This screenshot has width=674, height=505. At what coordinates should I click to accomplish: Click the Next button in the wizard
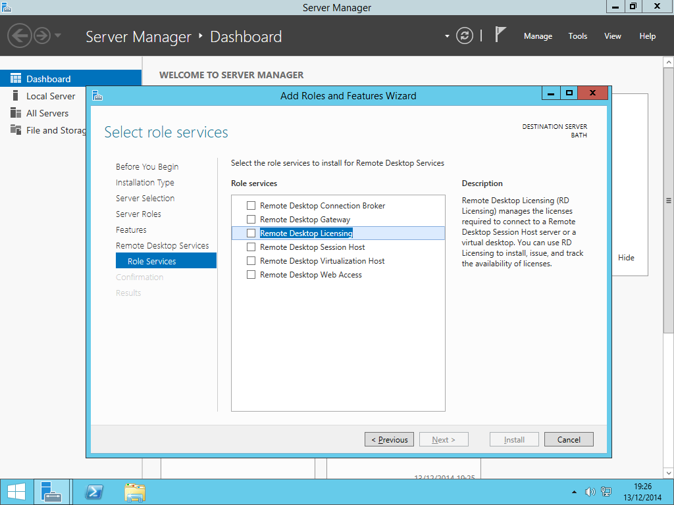pyautogui.click(x=444, y=439)
